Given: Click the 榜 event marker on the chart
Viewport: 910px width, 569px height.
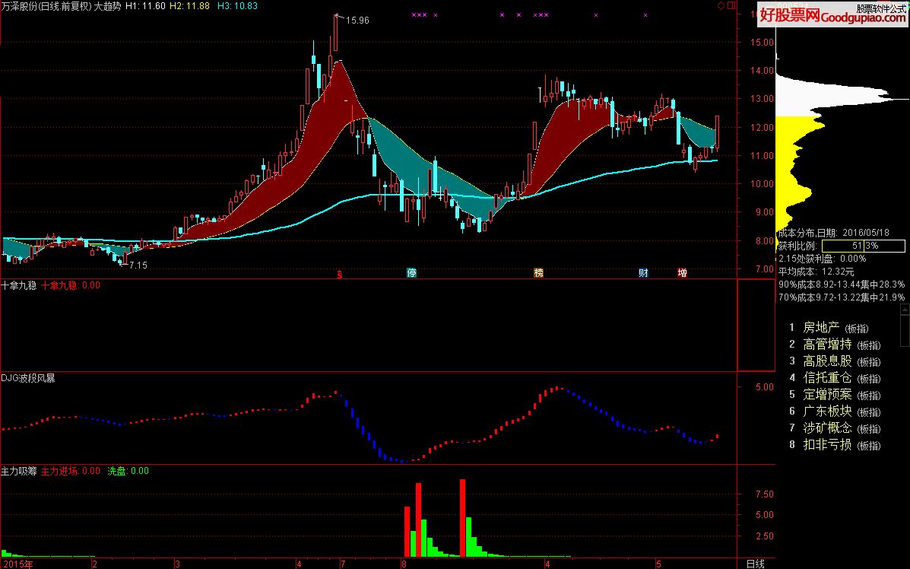Looking at the screenshot, I should 538,273.
